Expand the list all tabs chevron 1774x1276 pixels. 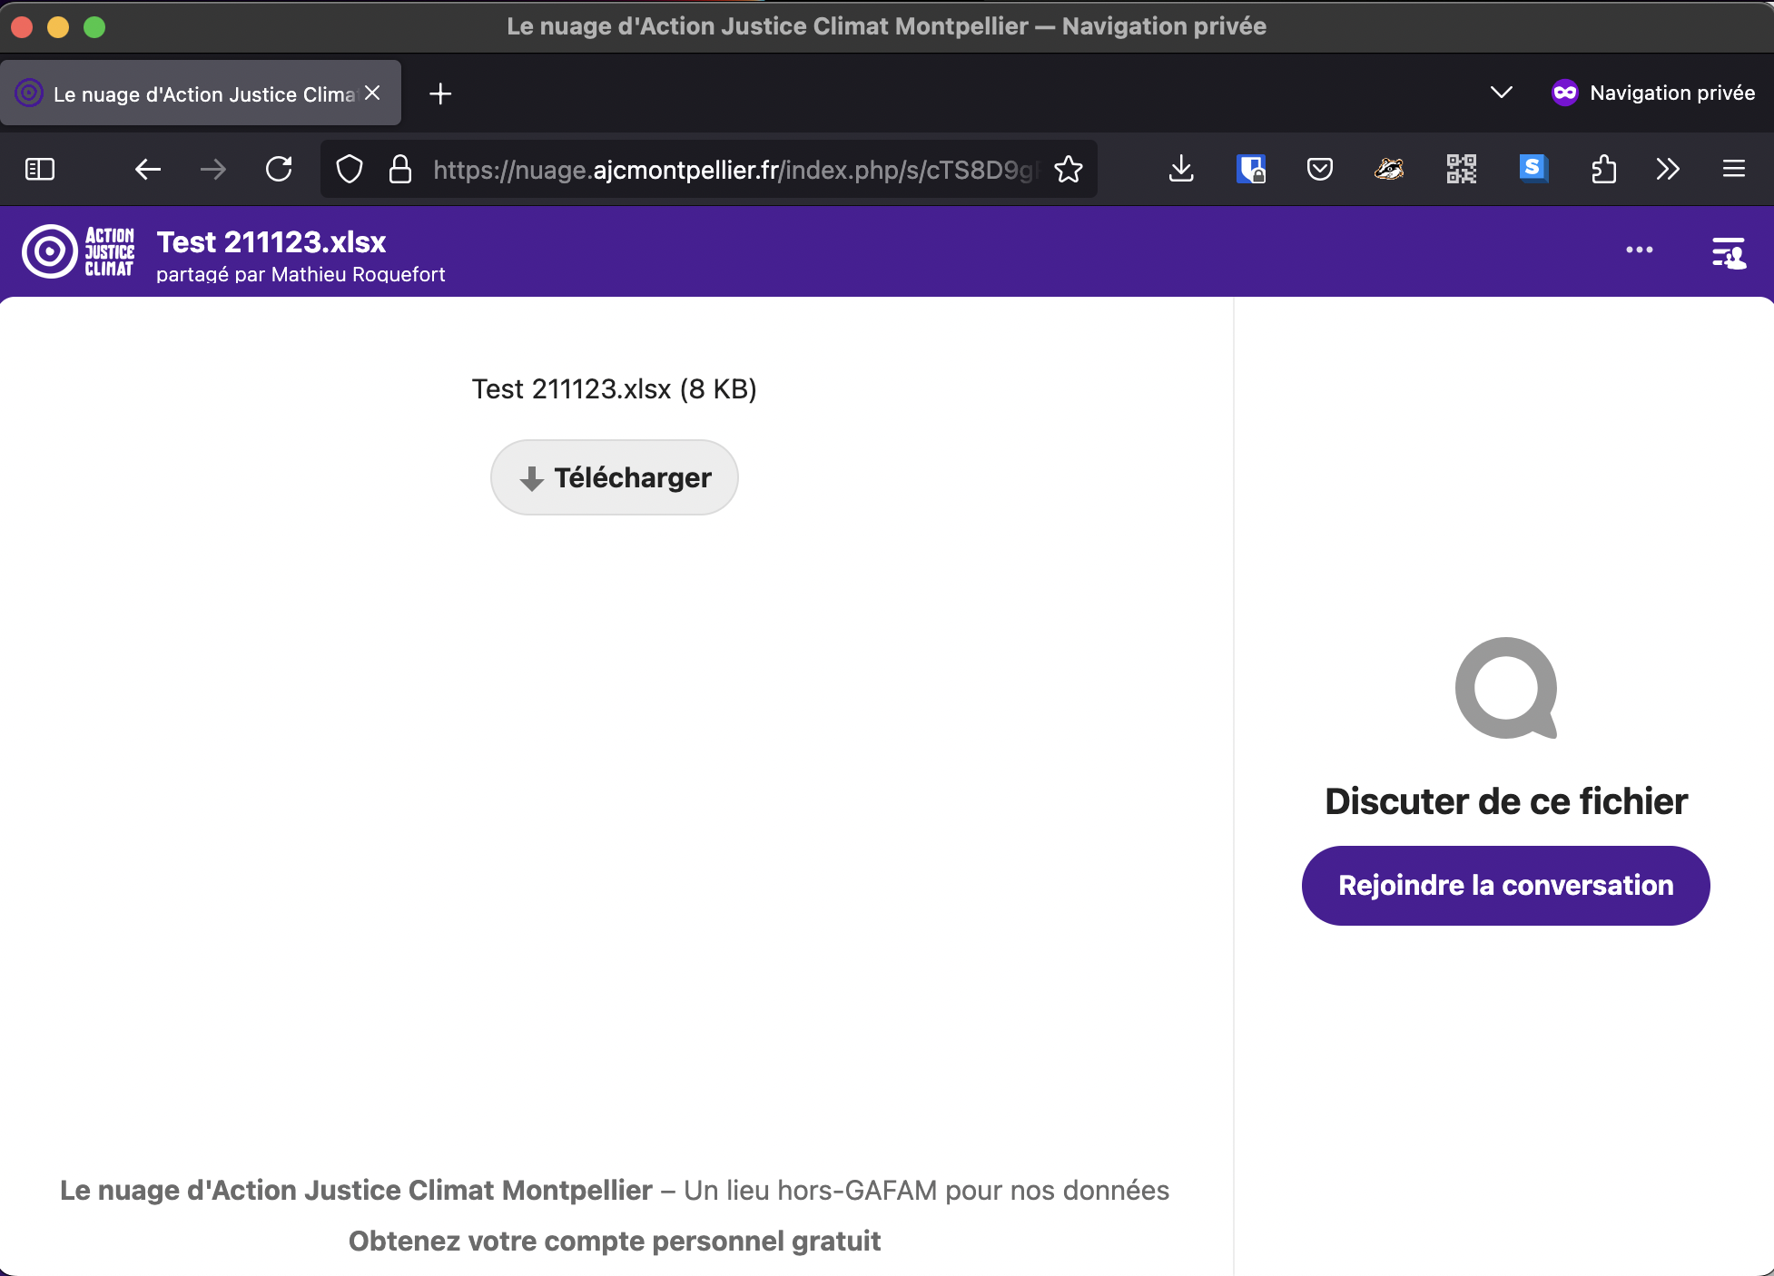(1501, 93)
